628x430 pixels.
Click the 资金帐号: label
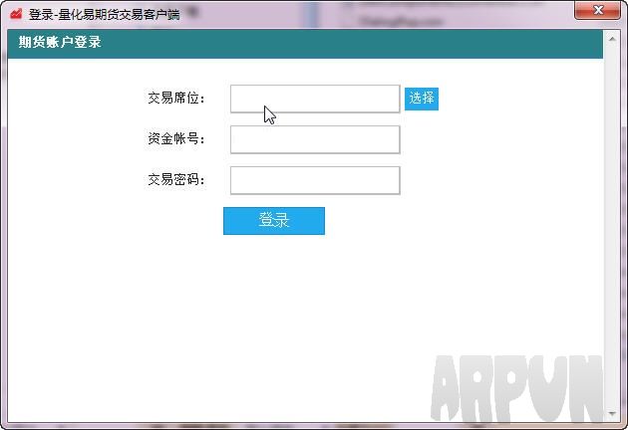176,138
